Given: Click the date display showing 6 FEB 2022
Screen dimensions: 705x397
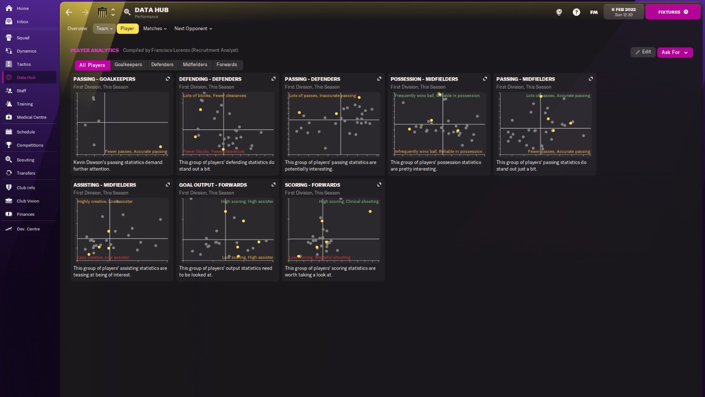Looking at the screenshot, I should (x=623, y=11).
